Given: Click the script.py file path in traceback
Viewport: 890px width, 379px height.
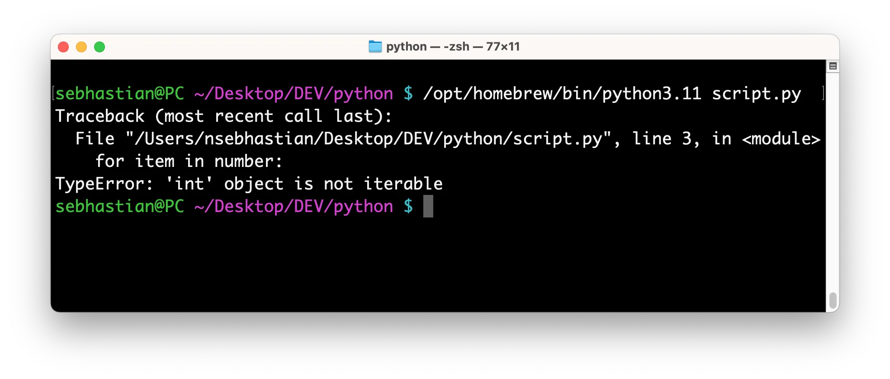Looking at the screenshot, I should 369,139.
